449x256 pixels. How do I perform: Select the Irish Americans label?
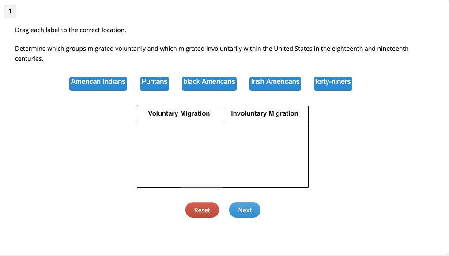pyautogui.click(x=275, y=83)
